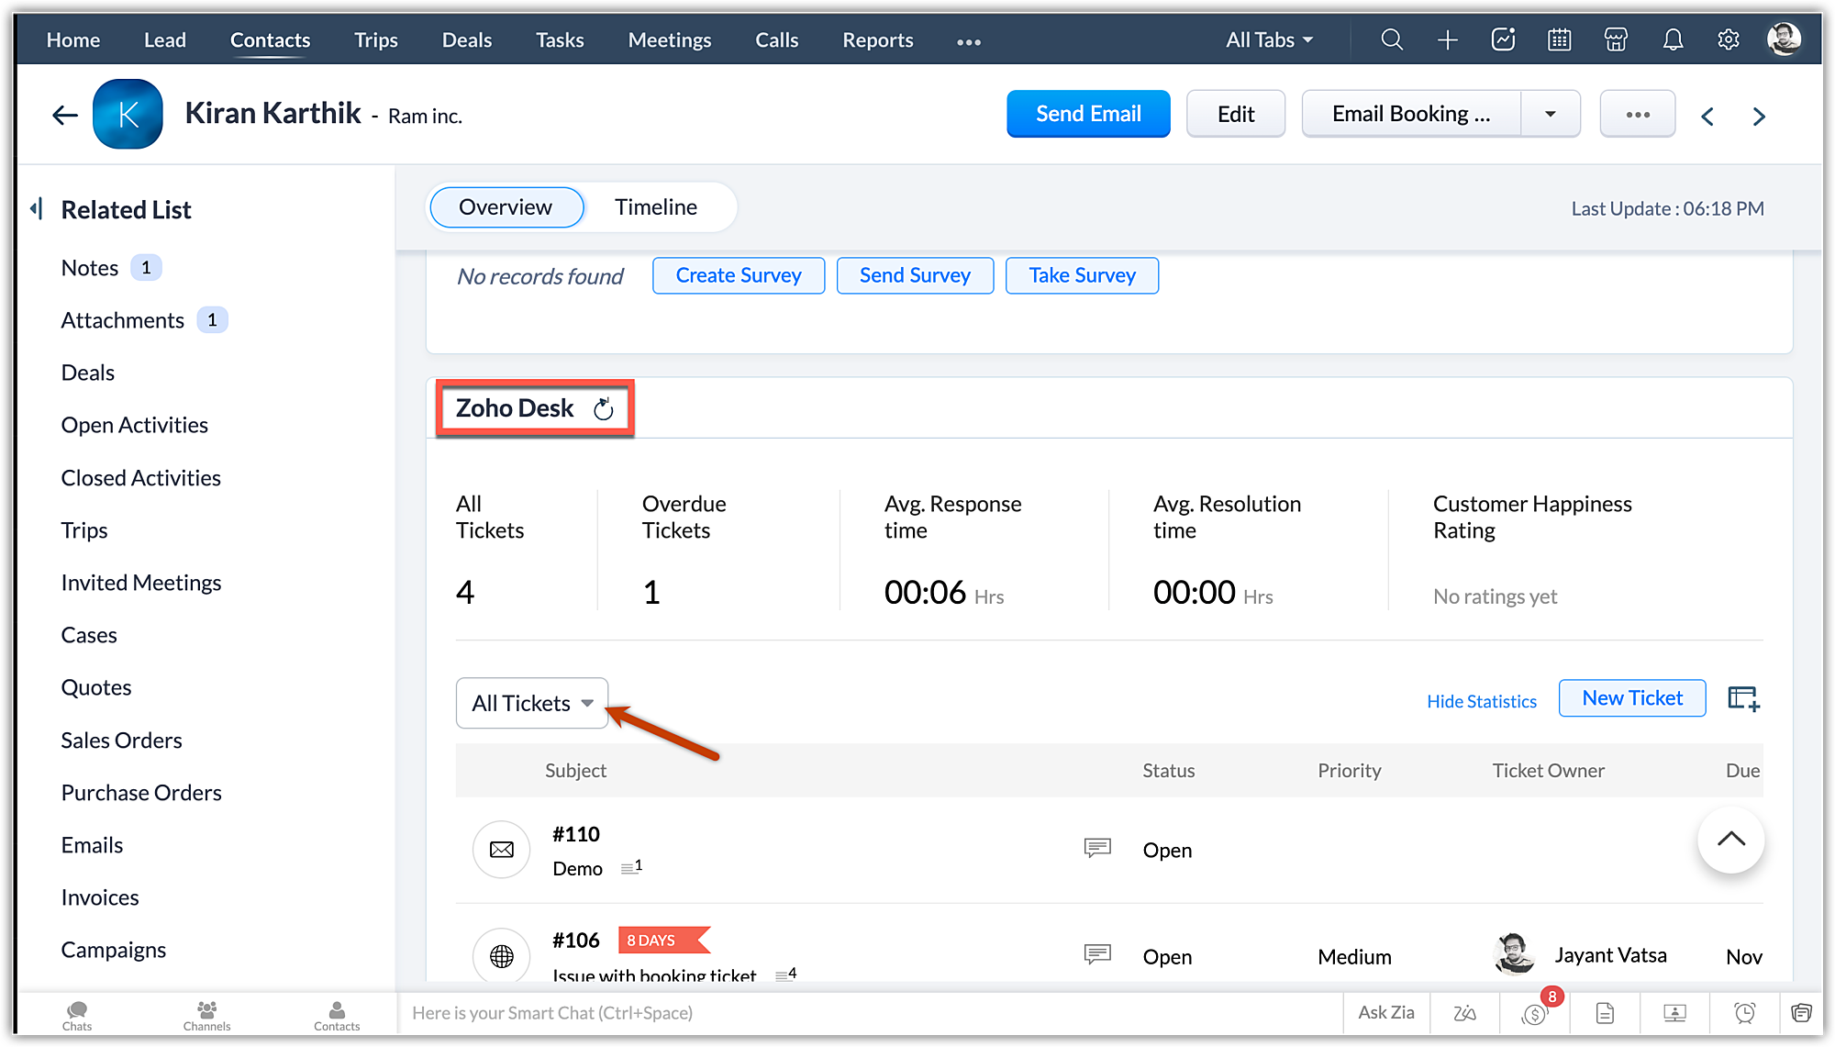Screen dimensions: 1835x1047
Task: Open the All Tabs dropdown
Action: point(1269,40)
